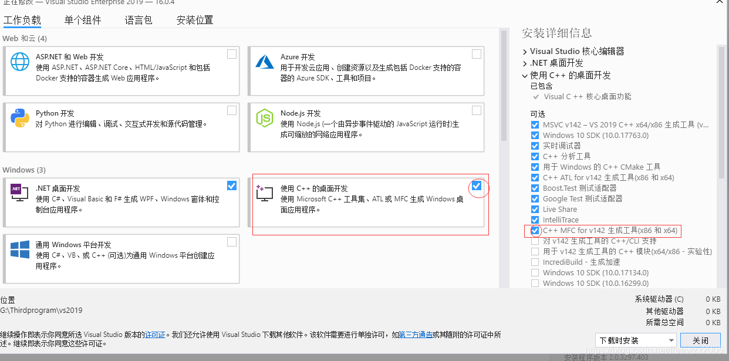Screen dimensions: 729x361
Task: Uncheck the 实时调试器 option
Action: 535,146
